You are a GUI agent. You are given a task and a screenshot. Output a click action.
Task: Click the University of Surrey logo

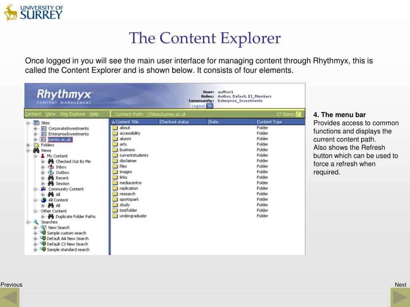tap(34, 12)
